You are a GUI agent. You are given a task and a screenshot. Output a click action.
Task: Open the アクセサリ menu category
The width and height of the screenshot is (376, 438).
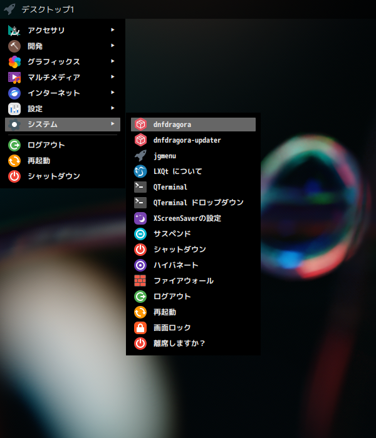pyautogui.click(x=63, y=31)
